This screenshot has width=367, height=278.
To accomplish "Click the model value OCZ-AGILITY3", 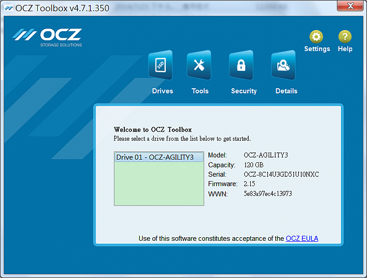I will pos(266,155).
